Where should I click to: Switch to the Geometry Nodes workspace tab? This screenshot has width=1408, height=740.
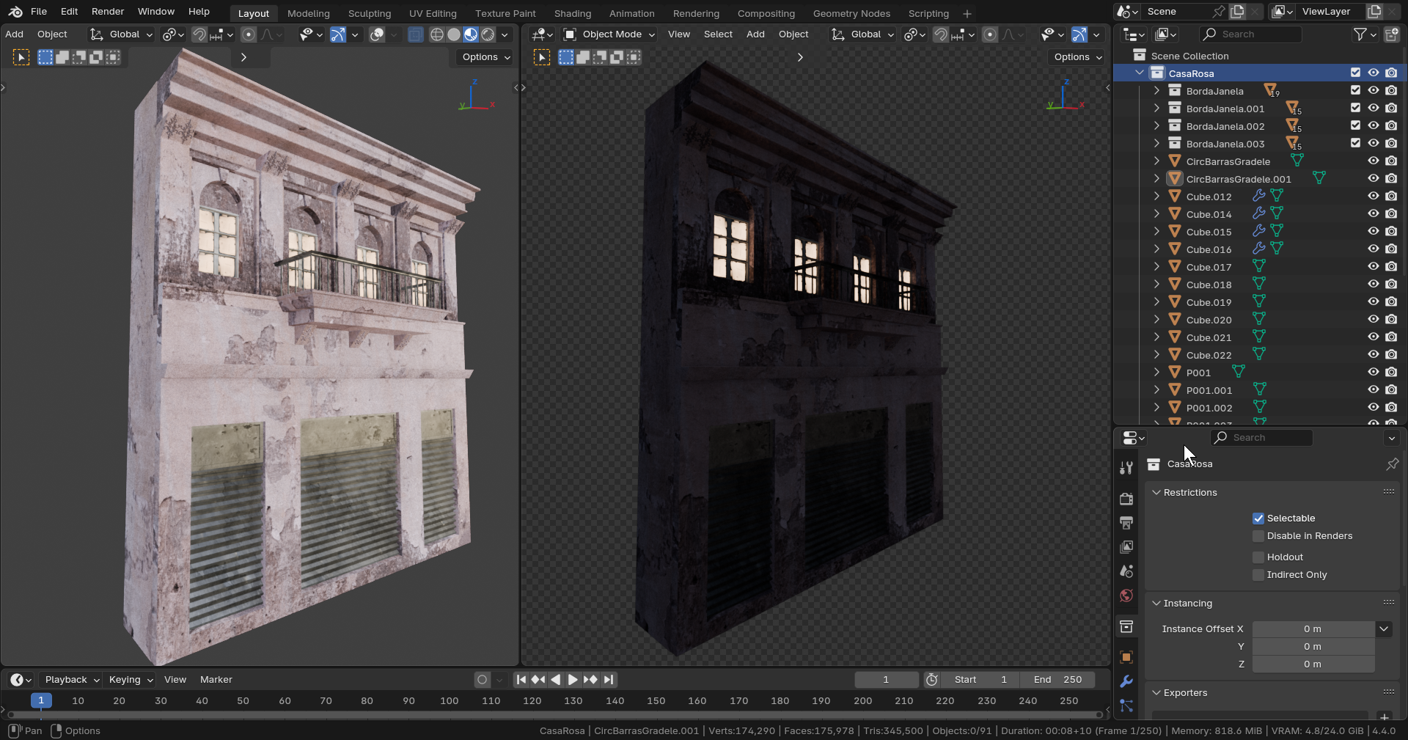(851, 13)
